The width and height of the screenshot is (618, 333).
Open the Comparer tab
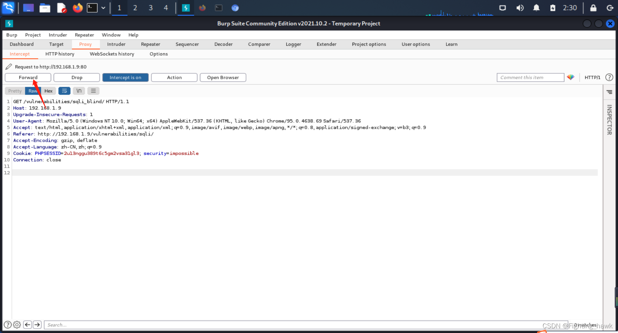click(259, 44)
